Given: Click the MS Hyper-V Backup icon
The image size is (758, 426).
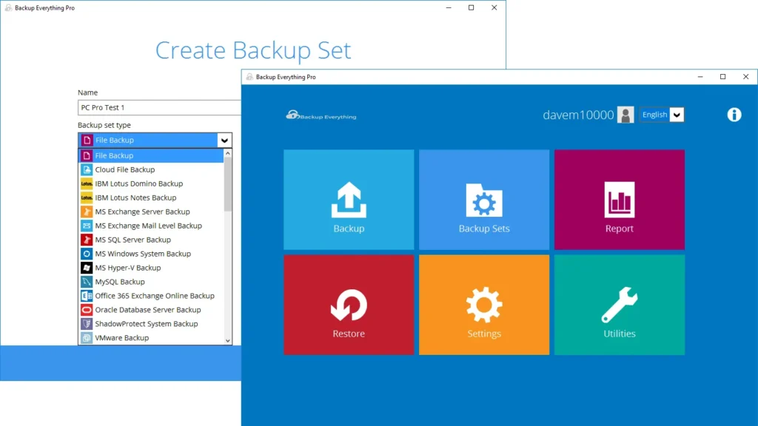Looking at the screenshot, I should click(87, 268).
